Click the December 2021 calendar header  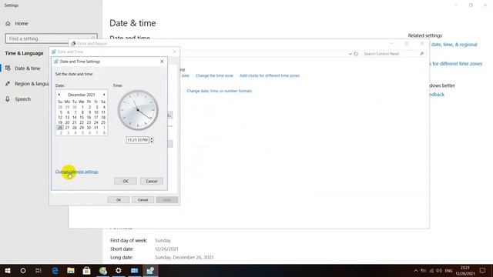(82, 95)
